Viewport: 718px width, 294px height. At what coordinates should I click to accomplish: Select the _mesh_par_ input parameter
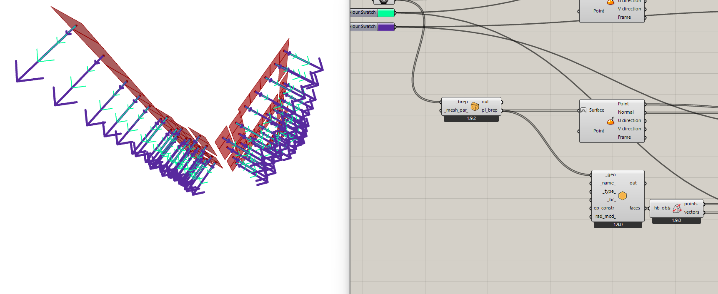pyautogui.click(x=456, y=110)
